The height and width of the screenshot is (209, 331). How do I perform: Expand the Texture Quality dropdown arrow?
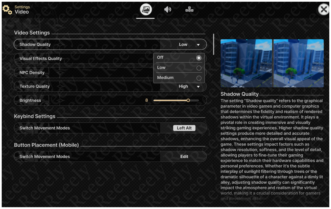(198, 87)
